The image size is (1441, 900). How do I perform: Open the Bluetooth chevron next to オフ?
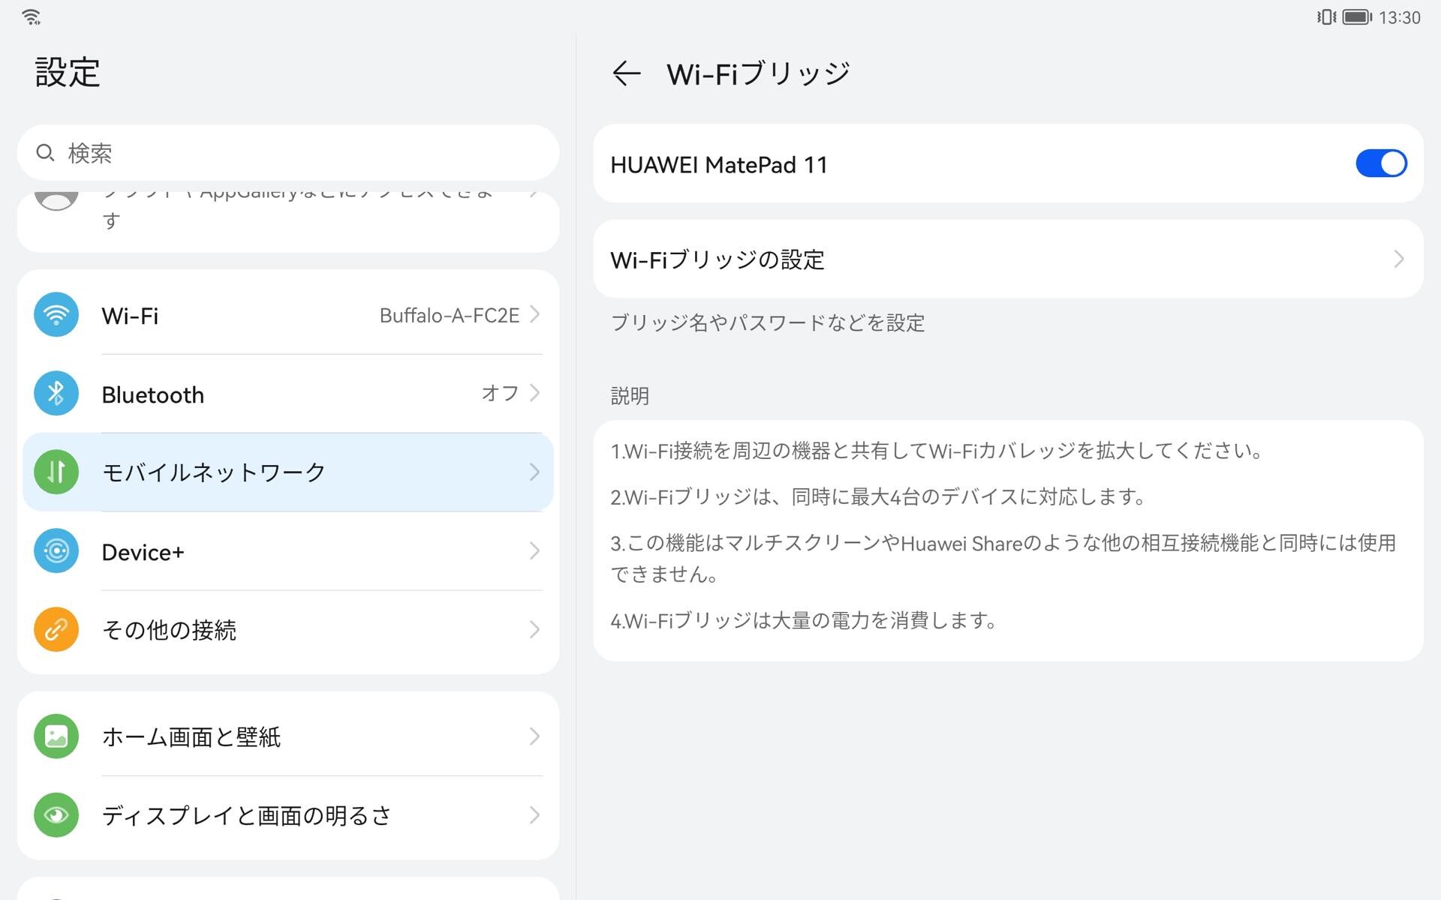point(534,393)
